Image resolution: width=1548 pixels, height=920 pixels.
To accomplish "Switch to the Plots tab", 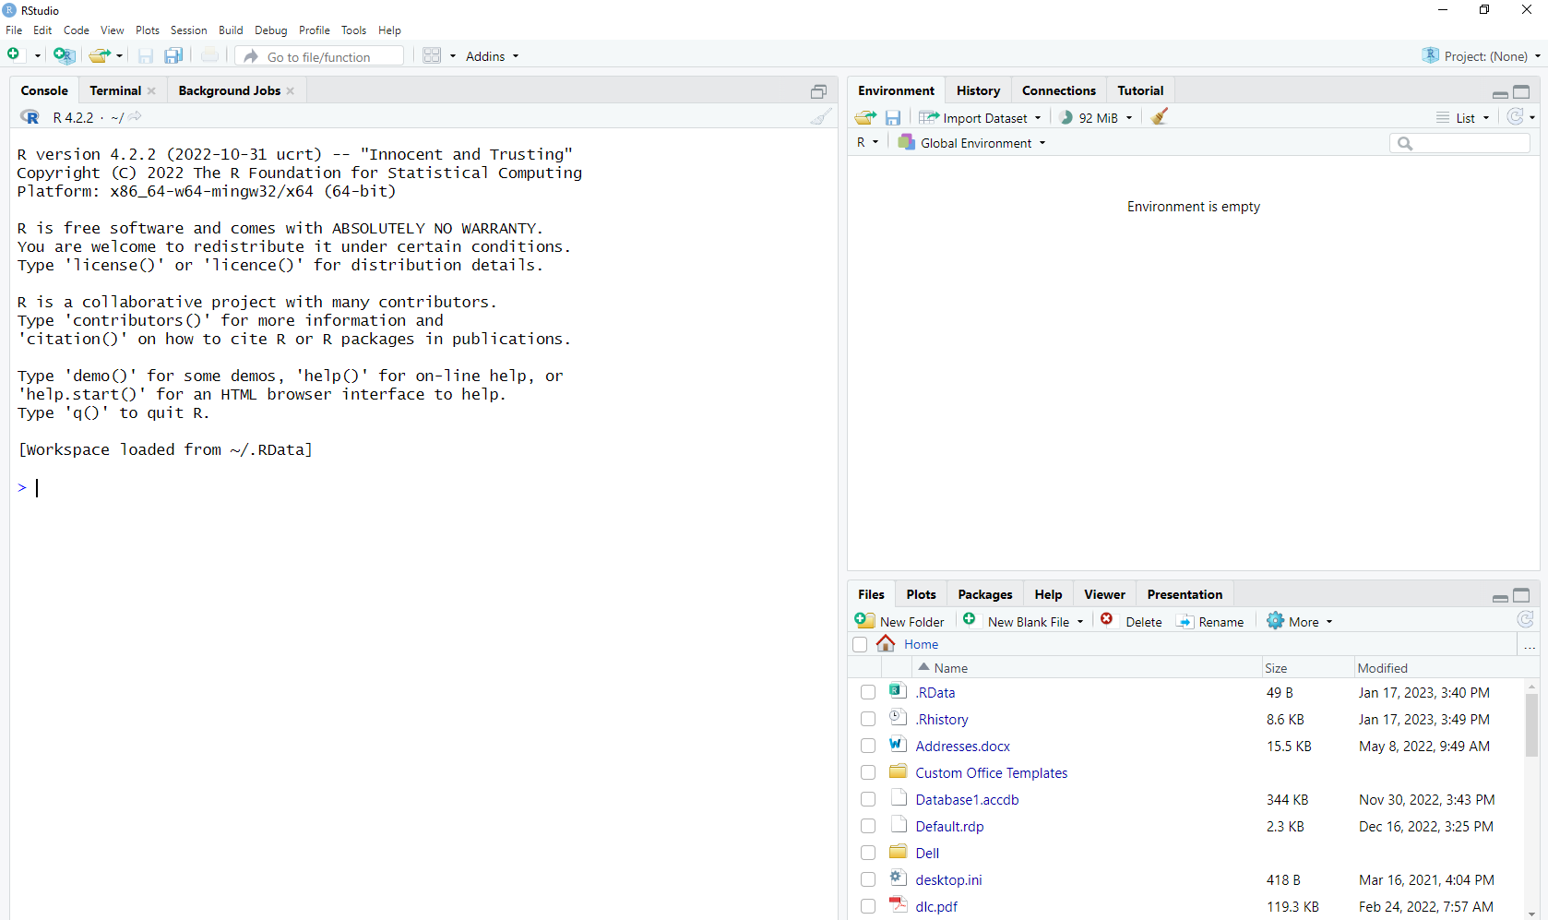I will [x=921, y=594].
